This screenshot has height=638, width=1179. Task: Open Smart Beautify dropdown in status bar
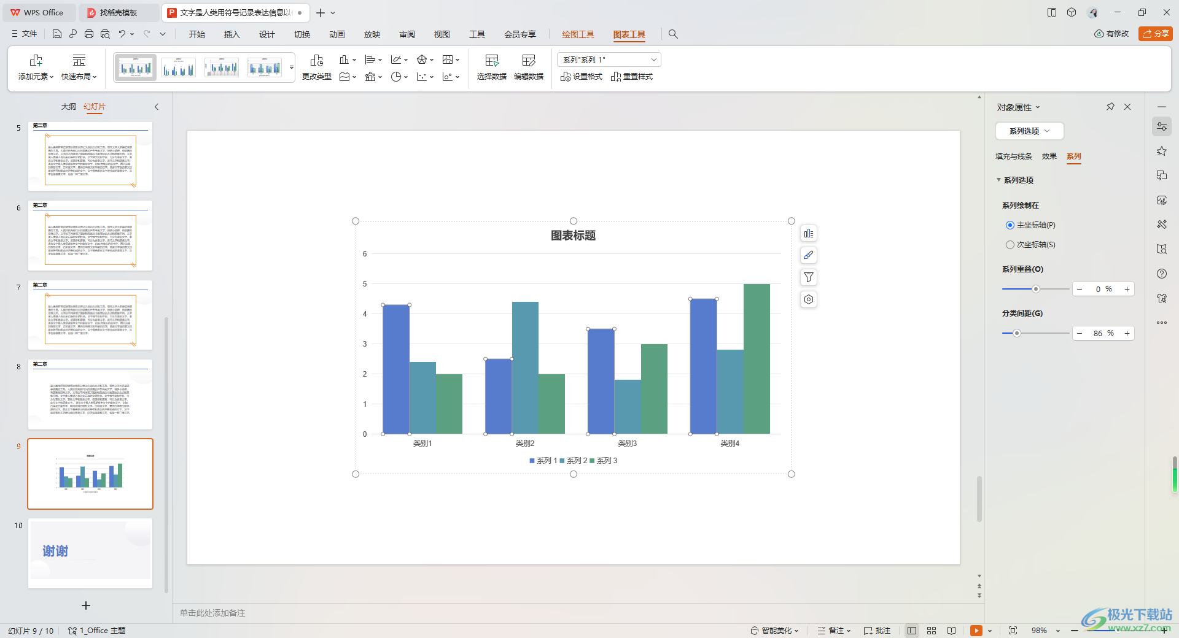(x=775, y=631)
